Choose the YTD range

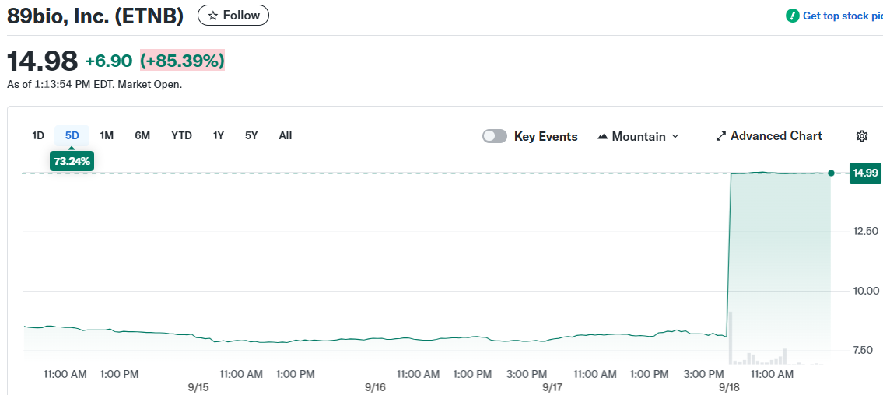click(x=181, y=135)
